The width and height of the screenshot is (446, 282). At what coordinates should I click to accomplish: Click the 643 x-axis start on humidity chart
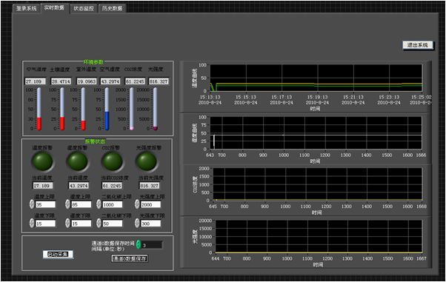click(x=210, y=155)
